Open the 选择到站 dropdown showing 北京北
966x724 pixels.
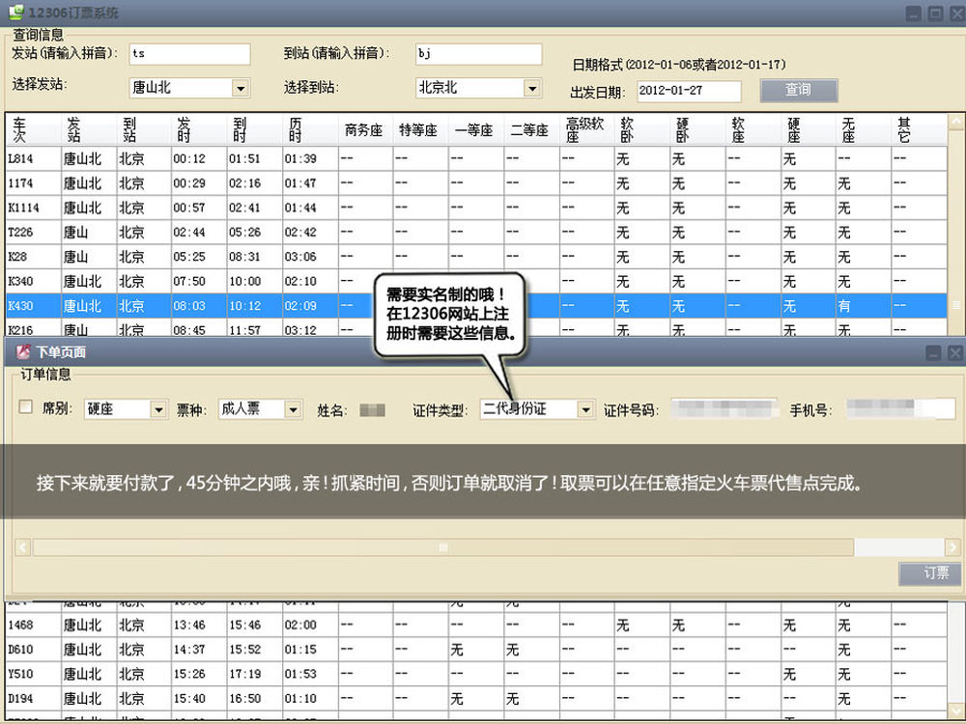532,88
